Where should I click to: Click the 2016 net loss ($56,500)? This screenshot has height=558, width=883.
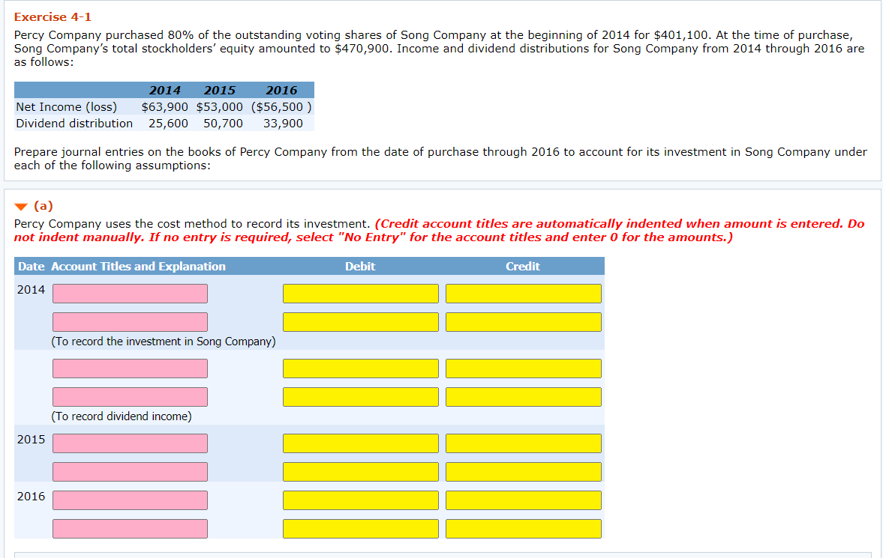[x=281, y=107]
